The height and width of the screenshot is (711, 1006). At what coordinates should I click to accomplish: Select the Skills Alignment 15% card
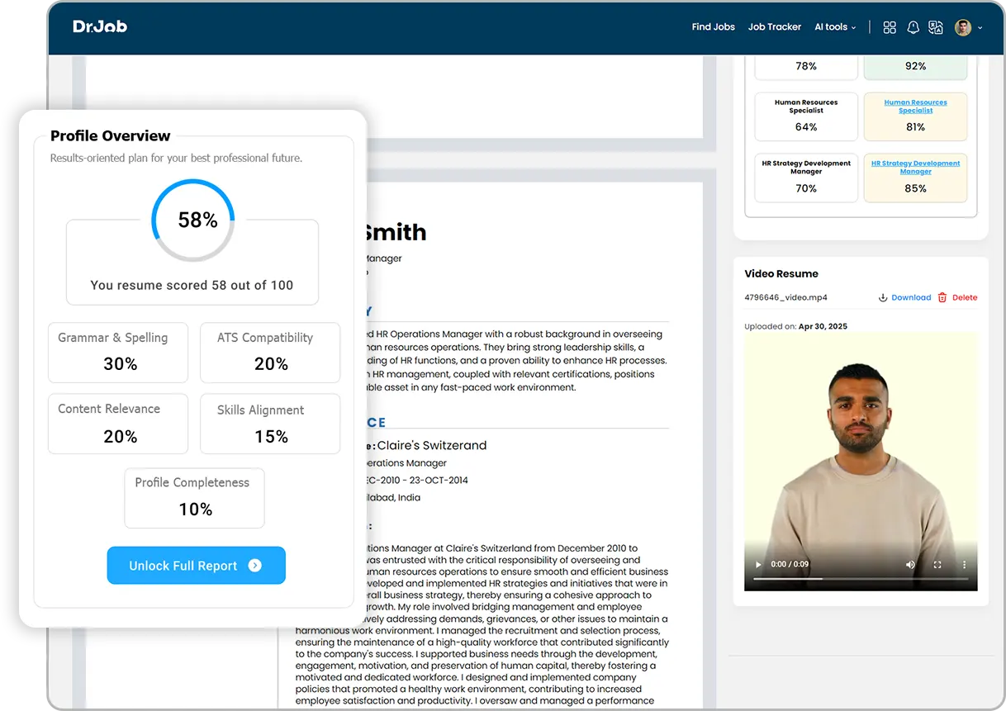tap(270, 424)
